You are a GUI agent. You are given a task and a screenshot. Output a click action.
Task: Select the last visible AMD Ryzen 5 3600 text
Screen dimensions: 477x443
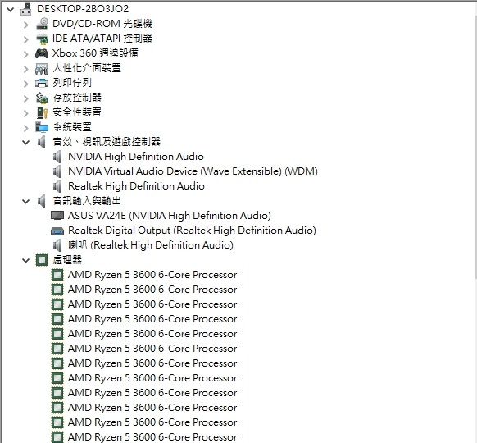(x=152, y=437)
